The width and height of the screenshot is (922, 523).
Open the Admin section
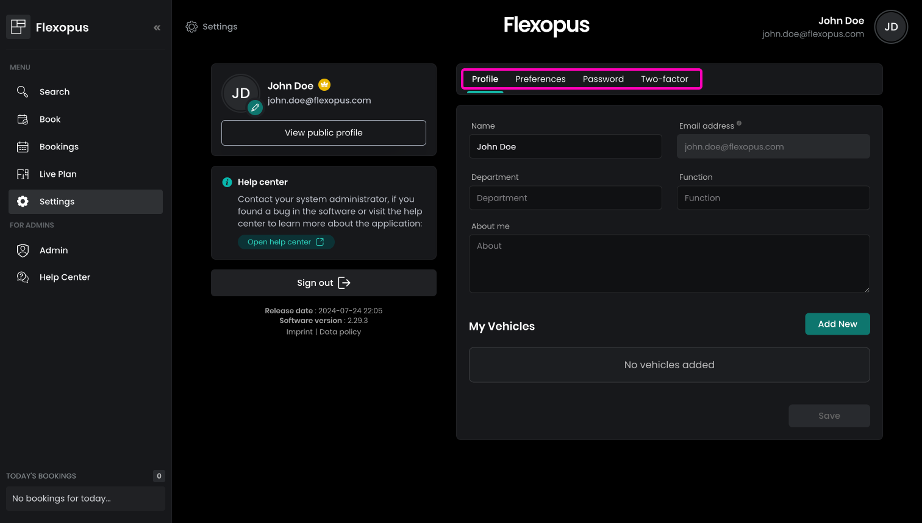click(x=54, y=251)
